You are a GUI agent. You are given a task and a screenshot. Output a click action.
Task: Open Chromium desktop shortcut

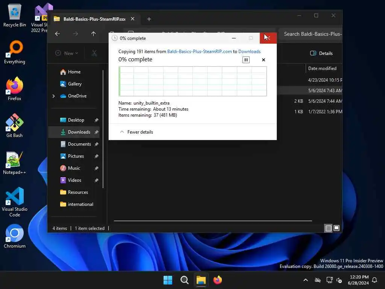[15, 236]
